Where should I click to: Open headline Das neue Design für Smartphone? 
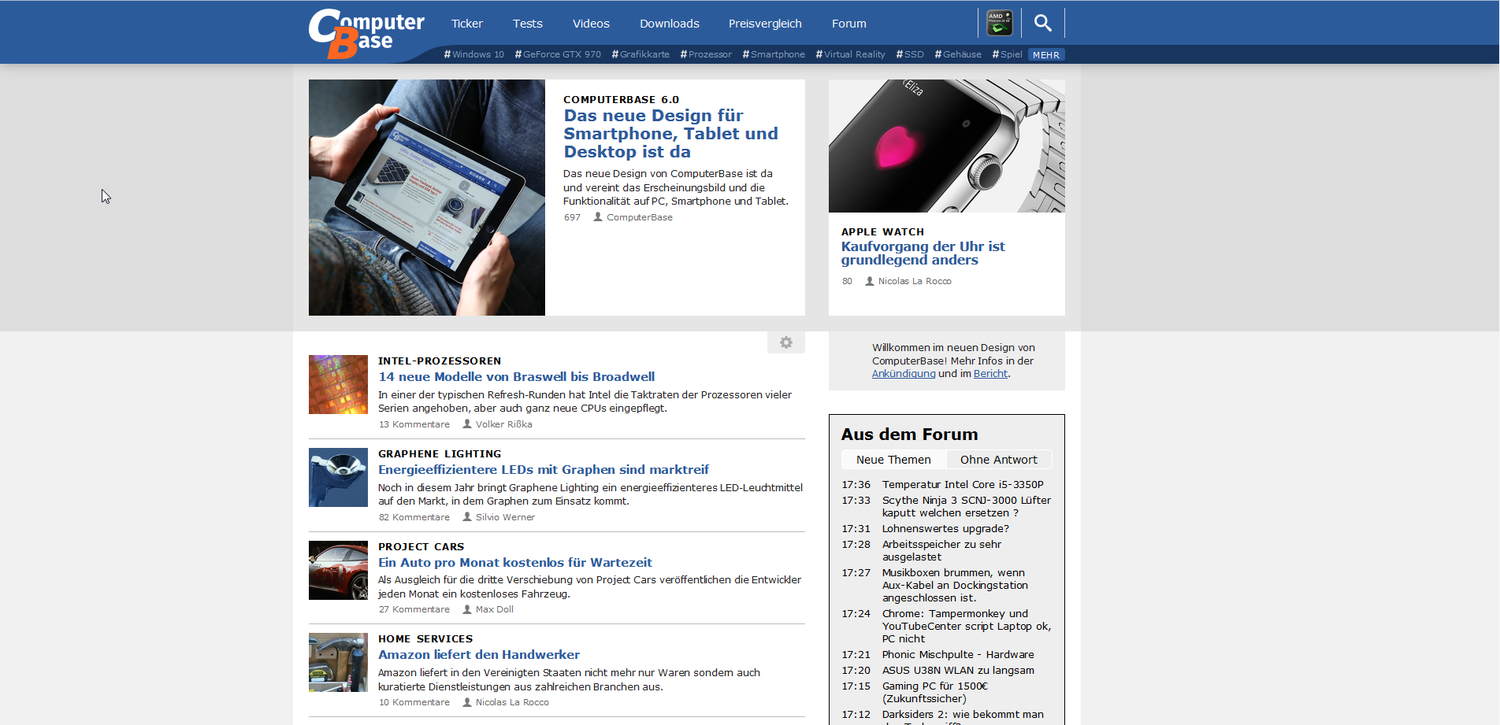pyautogui.click(x=670, y=134)
